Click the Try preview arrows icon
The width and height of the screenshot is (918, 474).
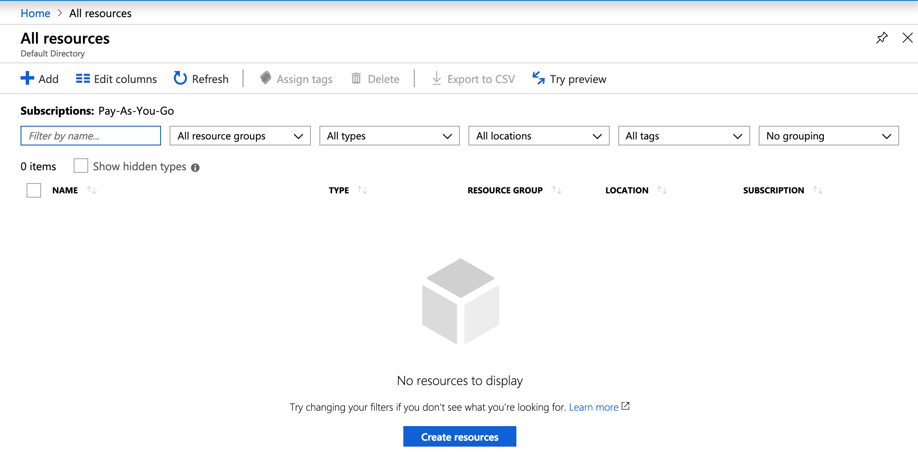[538, 78]
